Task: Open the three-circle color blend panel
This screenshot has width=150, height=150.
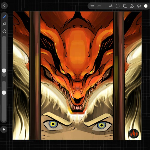Action: [132, 6]
